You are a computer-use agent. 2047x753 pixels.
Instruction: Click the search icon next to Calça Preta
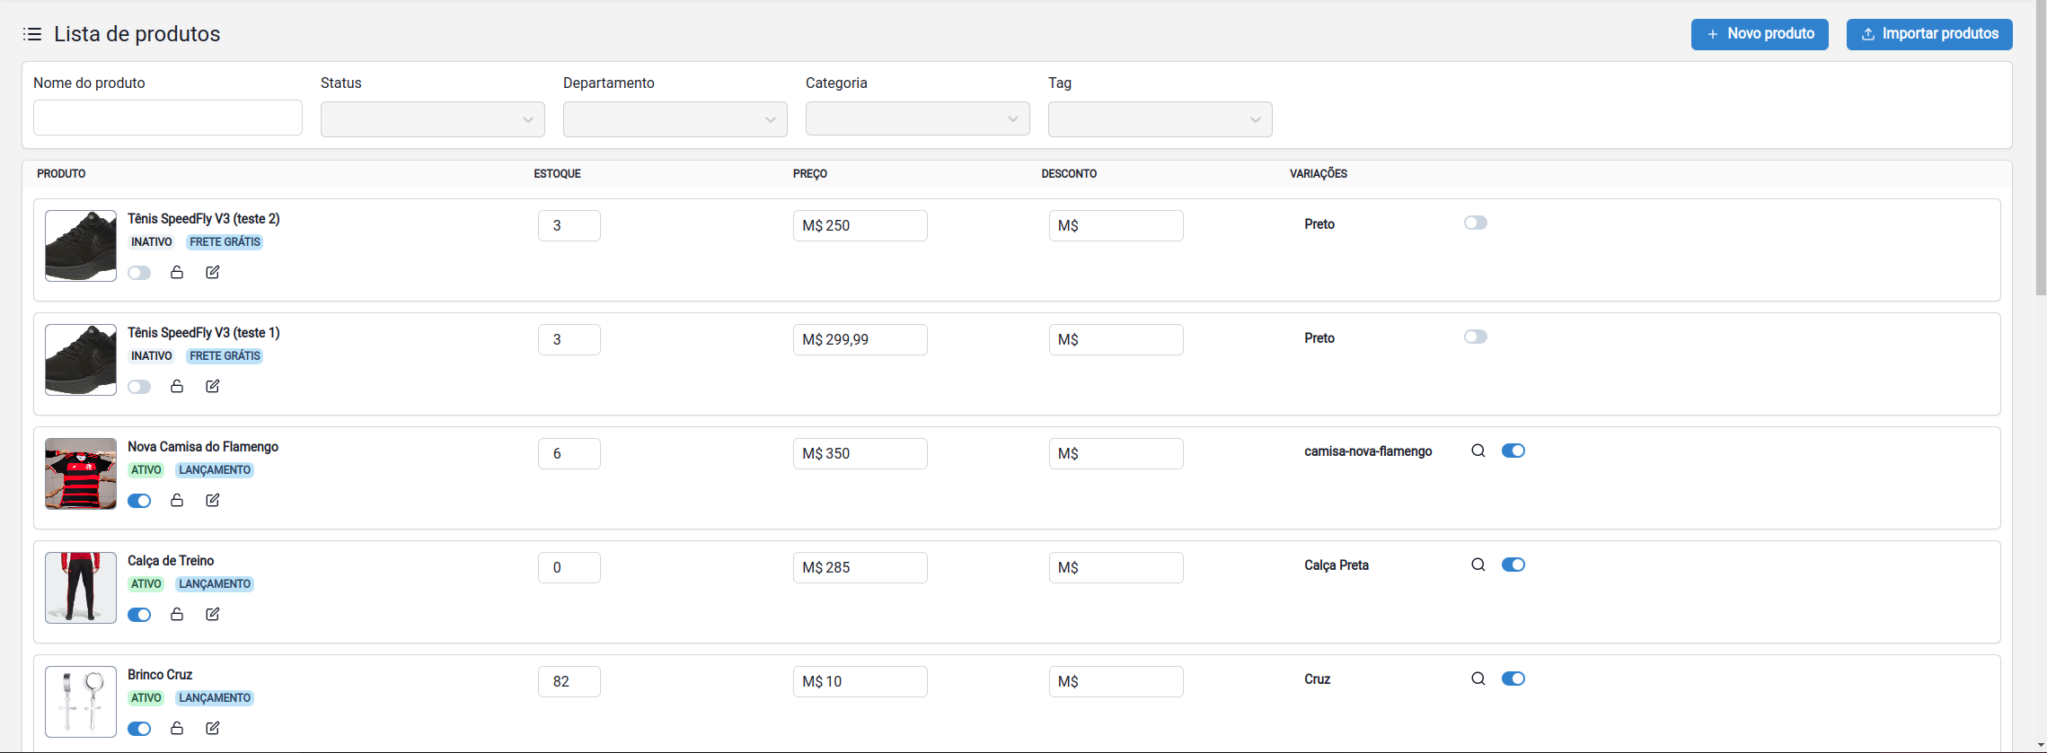tap(1478, 565)
